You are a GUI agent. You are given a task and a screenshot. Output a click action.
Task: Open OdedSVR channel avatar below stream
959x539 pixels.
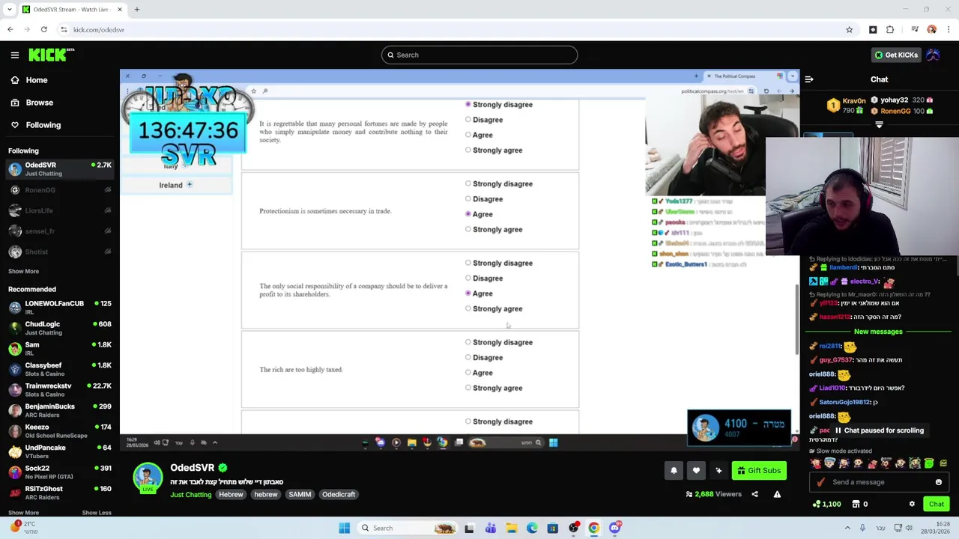click(x=148, y=478)
